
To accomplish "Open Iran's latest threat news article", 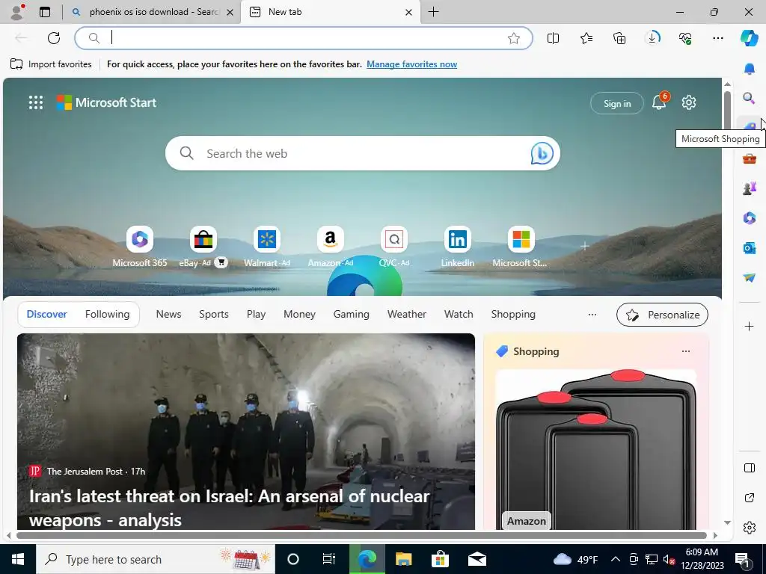I will pos(245,431).
